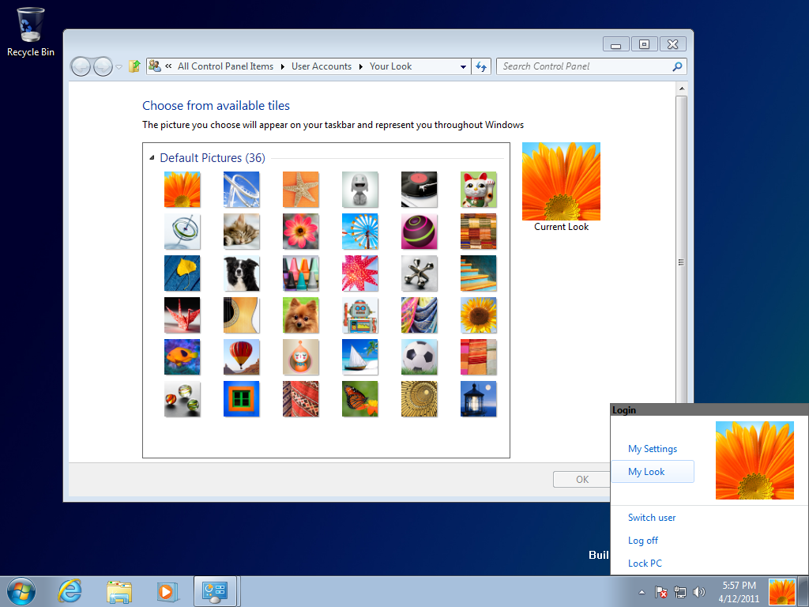The height and width of the screenshot is (607, 809).
Task: Open Windows Media Player from taskbar
Action: [167, 590]
